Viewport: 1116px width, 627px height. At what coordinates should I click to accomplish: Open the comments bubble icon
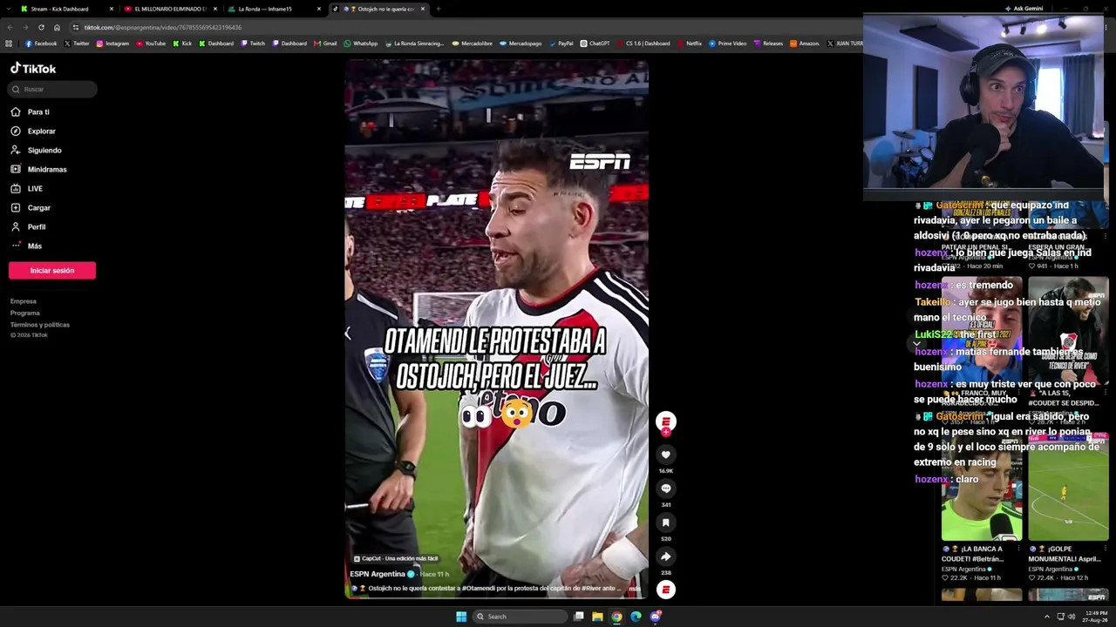[x=665, y=489]
